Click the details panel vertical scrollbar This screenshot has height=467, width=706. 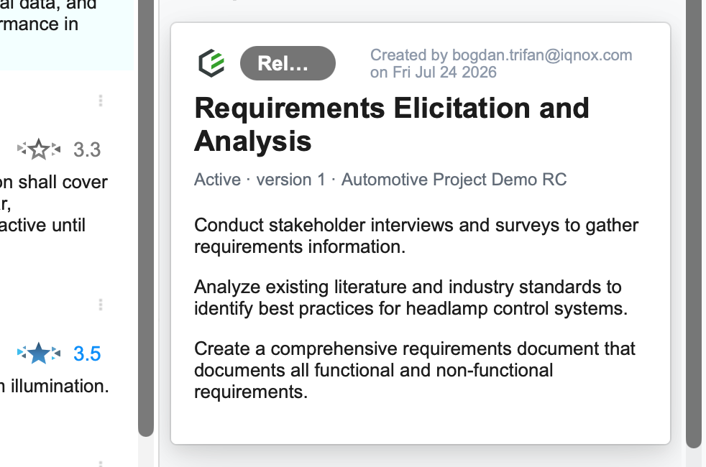click(694, 223)
